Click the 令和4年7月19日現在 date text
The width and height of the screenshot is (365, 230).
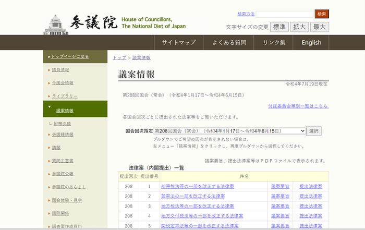click(307, 84)
